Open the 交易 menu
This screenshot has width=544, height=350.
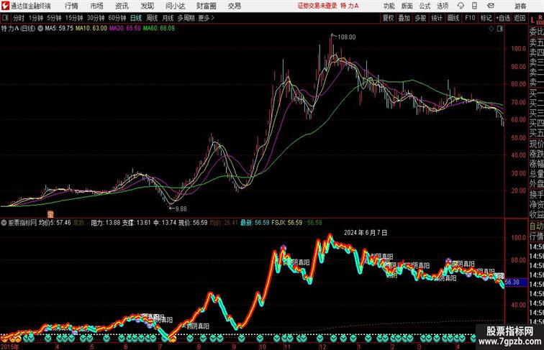tap(234, 6)
